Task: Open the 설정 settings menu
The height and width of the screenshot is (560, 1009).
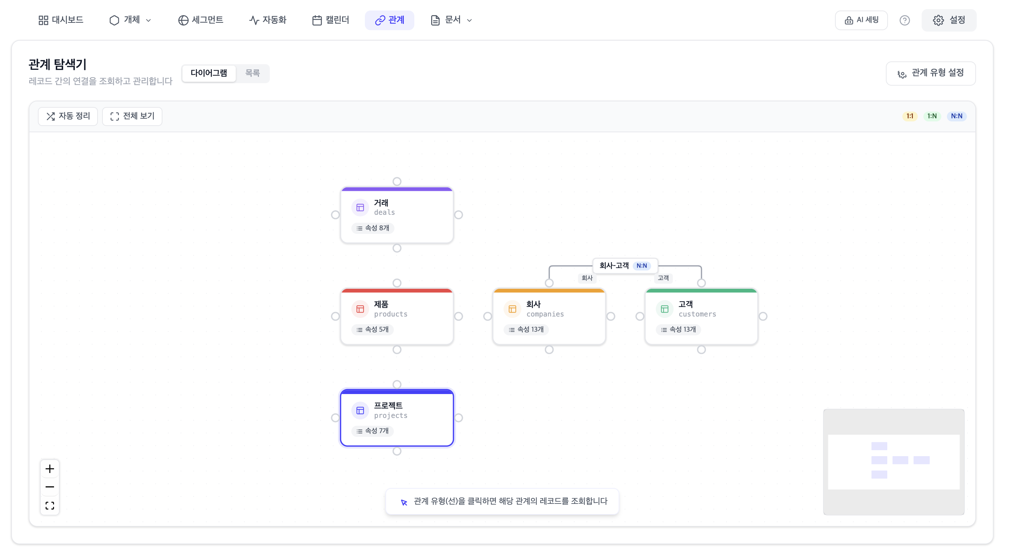Action: click(949, 20)
